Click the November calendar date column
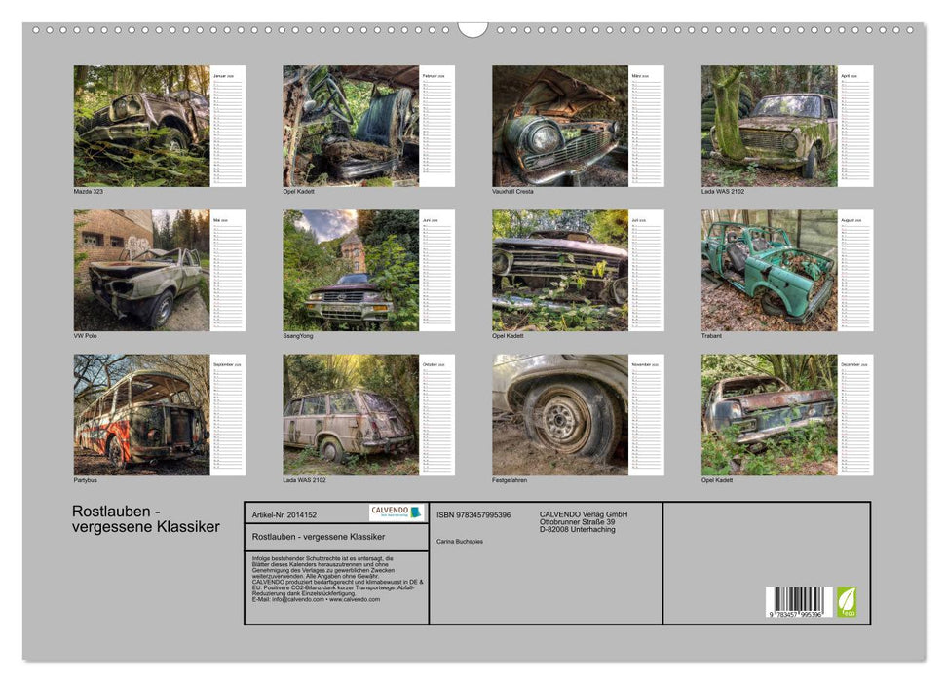 (646, 414)
